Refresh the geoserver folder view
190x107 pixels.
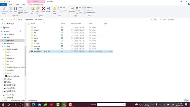point(155,19)
